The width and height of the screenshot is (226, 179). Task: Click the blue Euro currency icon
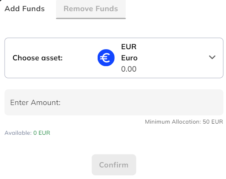click(106, 57)
